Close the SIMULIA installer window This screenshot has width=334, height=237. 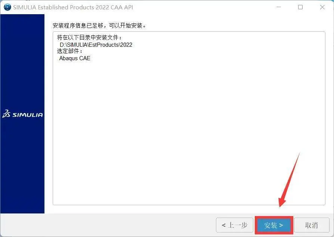(322, 7)
